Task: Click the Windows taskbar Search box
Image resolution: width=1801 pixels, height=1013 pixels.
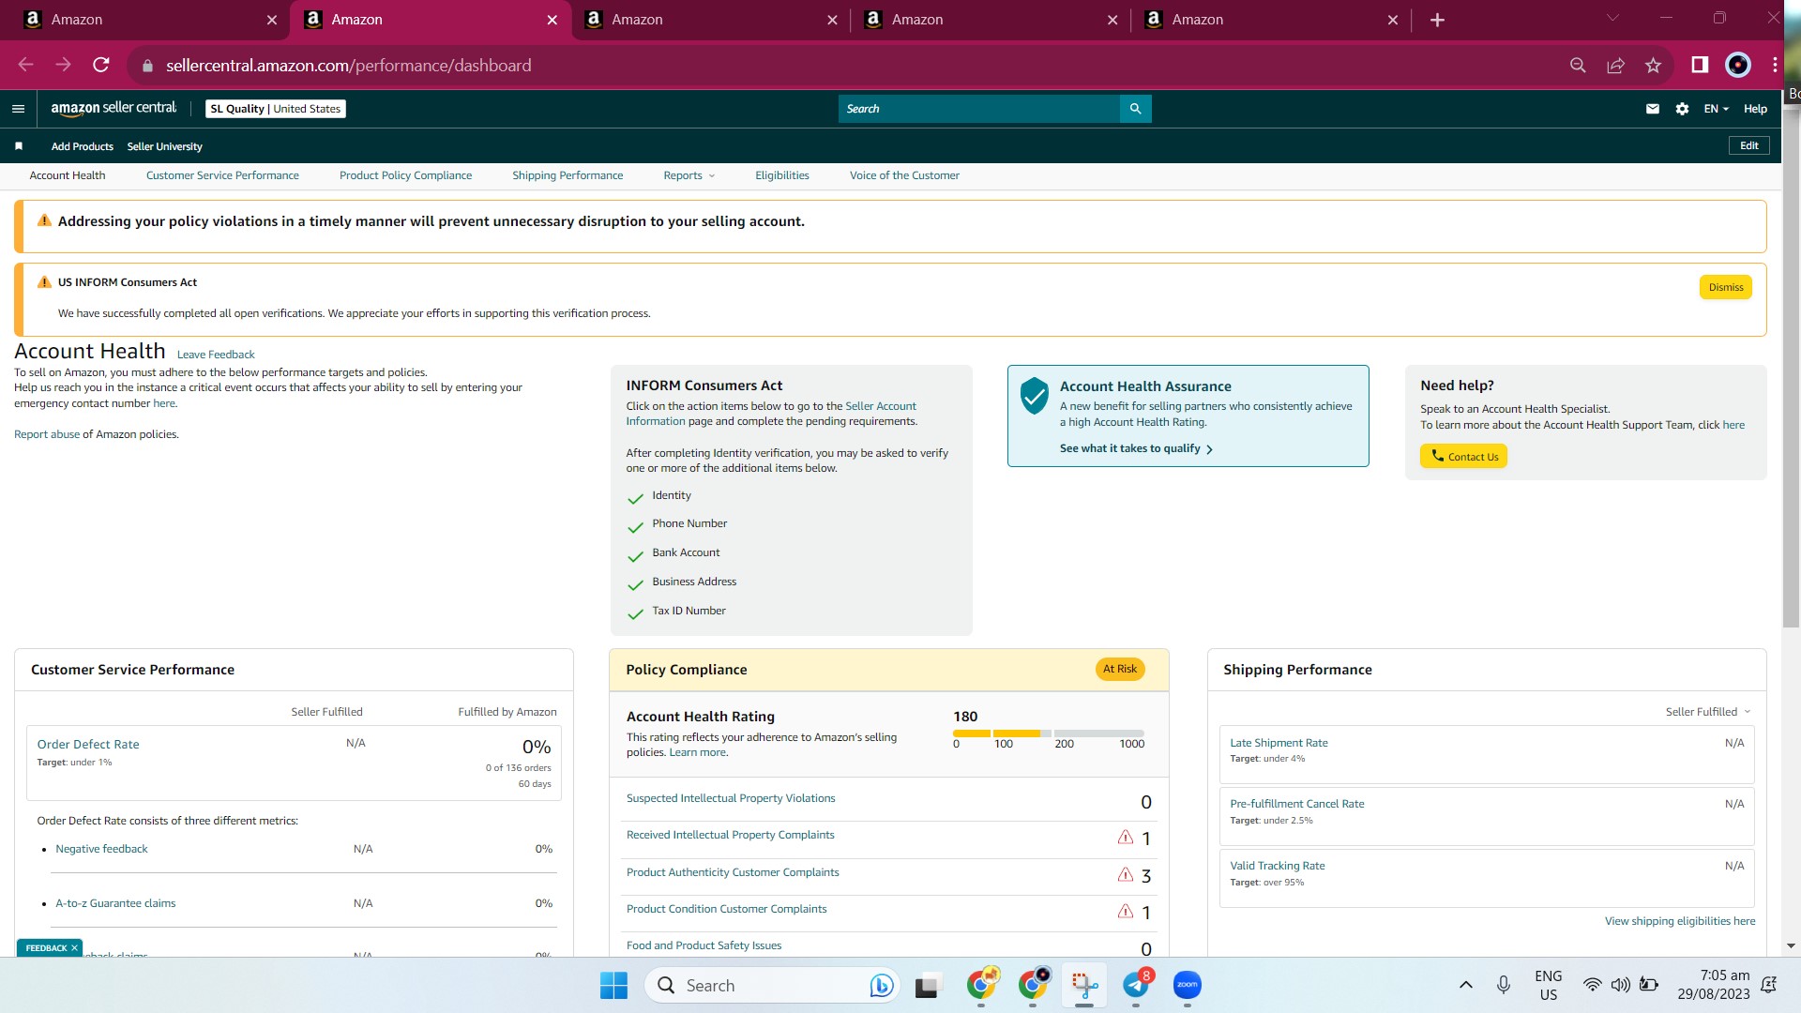Action: (x=771, y=985)
